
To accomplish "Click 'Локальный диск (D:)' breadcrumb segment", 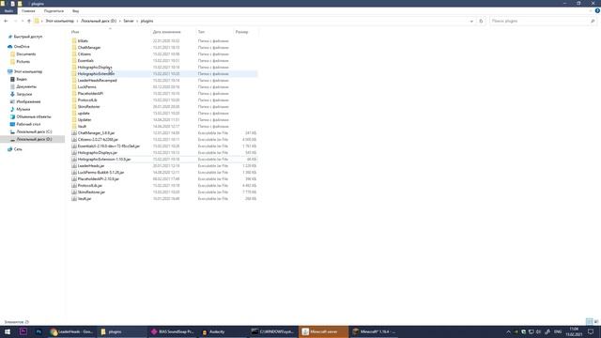I will 99,21.
